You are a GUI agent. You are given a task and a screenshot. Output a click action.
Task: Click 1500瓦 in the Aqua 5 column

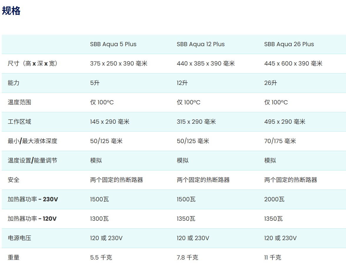(100, 199)
